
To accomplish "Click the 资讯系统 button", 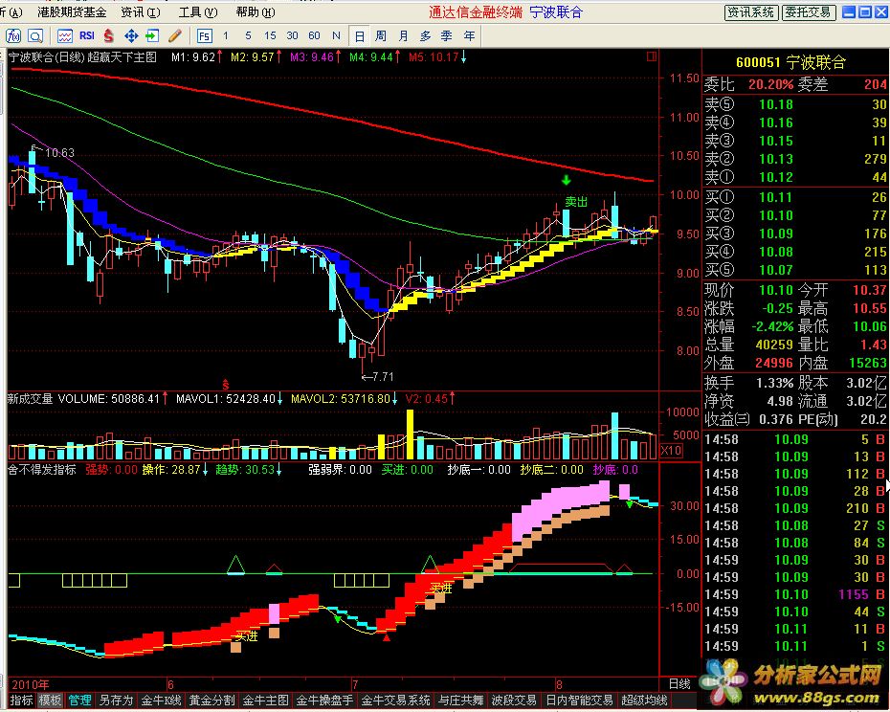I will click(750, 12).
